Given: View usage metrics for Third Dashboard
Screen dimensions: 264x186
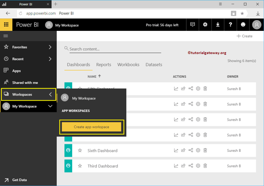Looking at the screenshot, I should click(176, 166).
